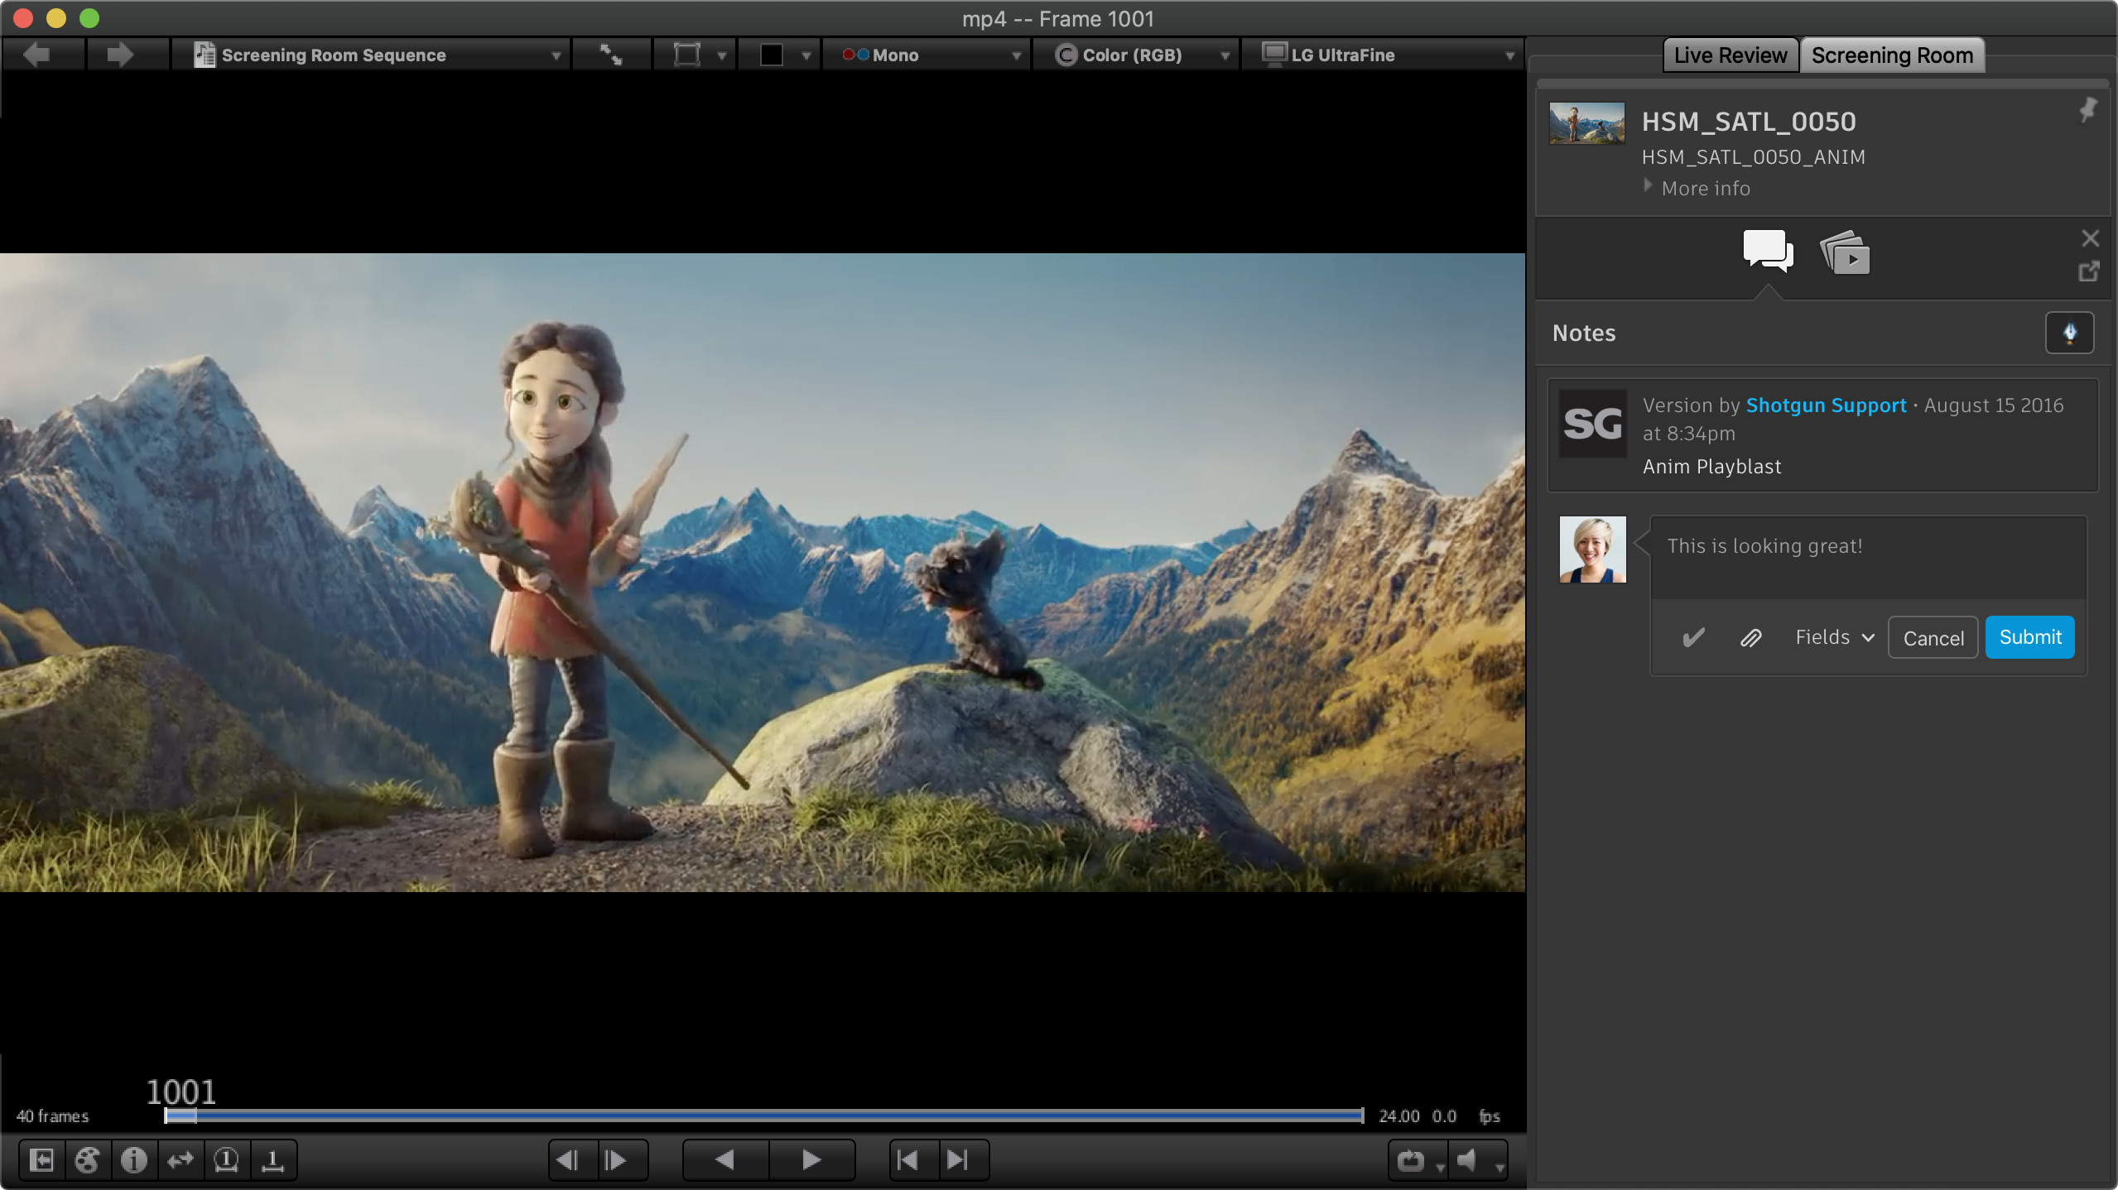This screenshot has height=1190, width=2118.
Task: Click the pen annotate button beside Notes
Action: pyautogui.click(x=2069, y=333)
